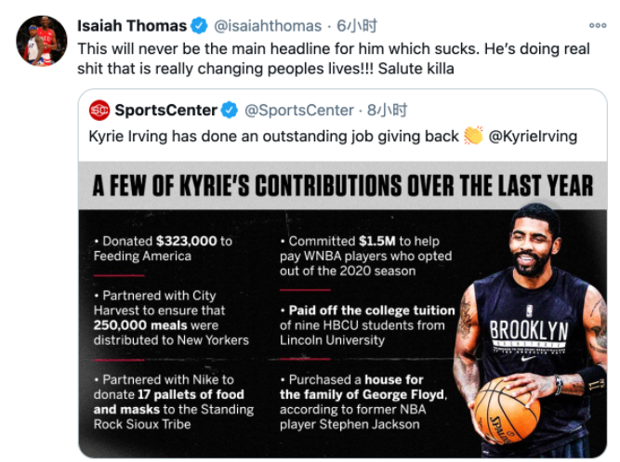
Task: Open the 8小时 quoted tweet timestamp
Action: pos(387,111)
